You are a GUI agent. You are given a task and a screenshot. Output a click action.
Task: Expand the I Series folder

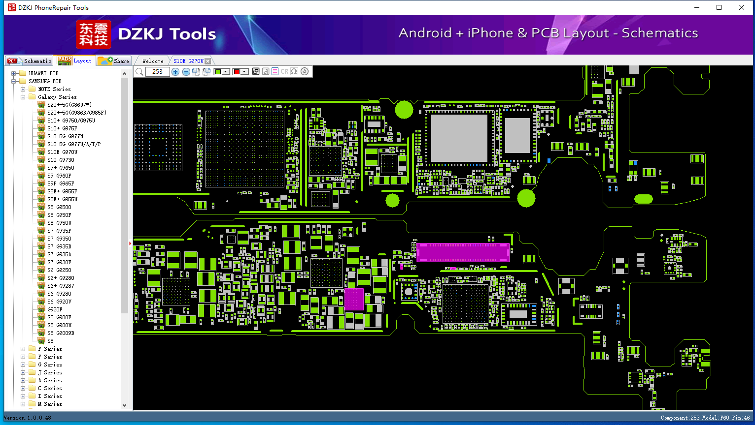click(23, 396)
